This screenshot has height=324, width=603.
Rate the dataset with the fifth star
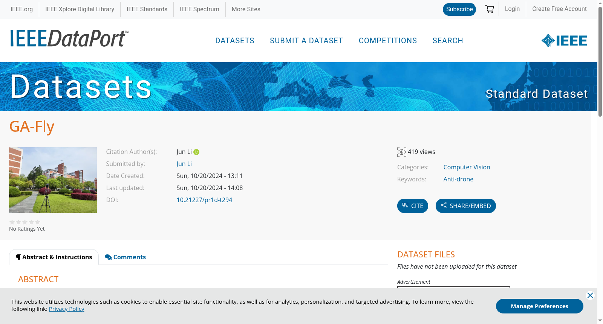pyautogui.click(x=38, y=222)
